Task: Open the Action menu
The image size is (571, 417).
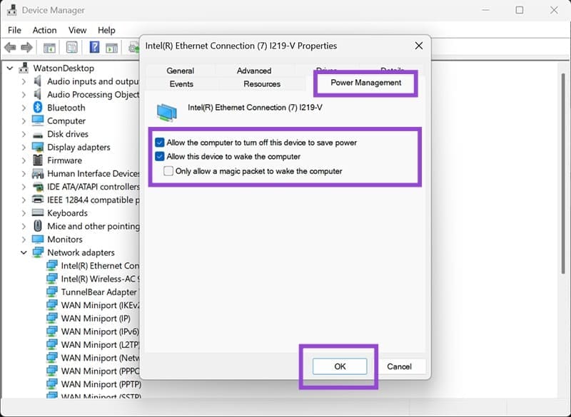Action: tap(44, 30)
